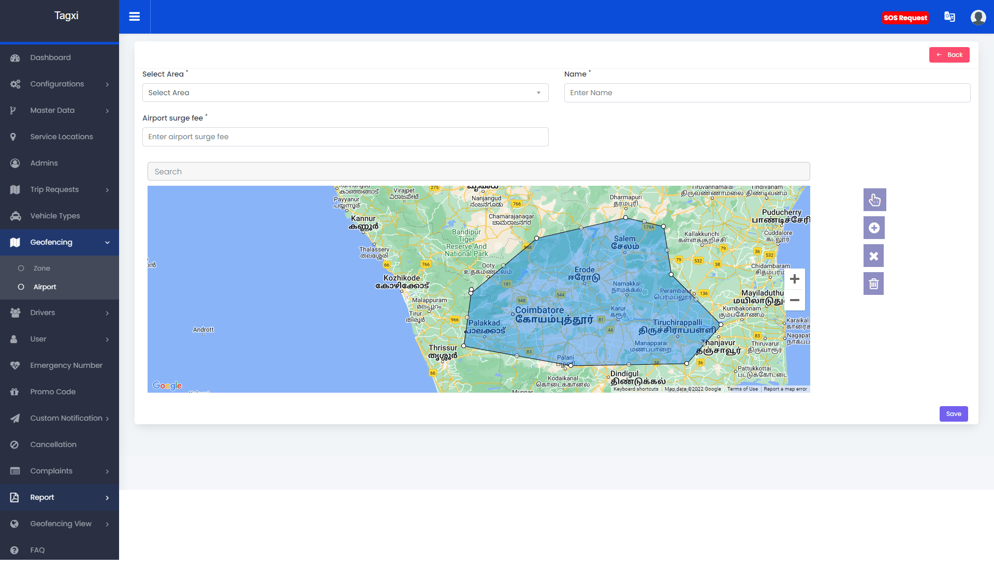
Task: Click the Service Locations pin icon
Action: [x=13, y=137]
